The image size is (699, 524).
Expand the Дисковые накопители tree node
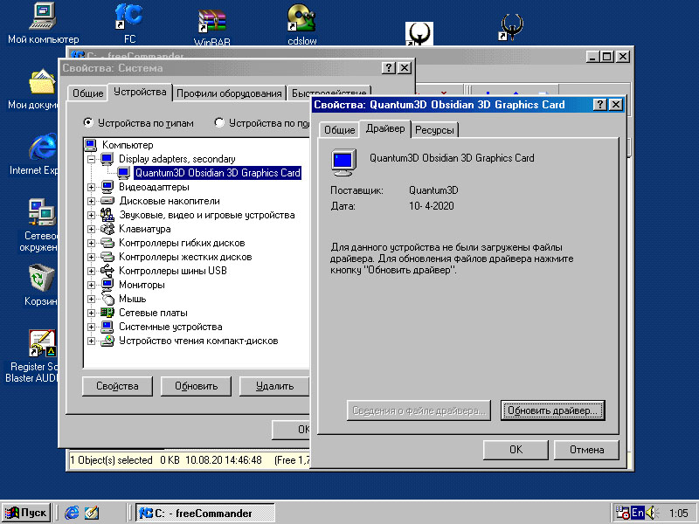pyautogui.click(x=92, y=201)
